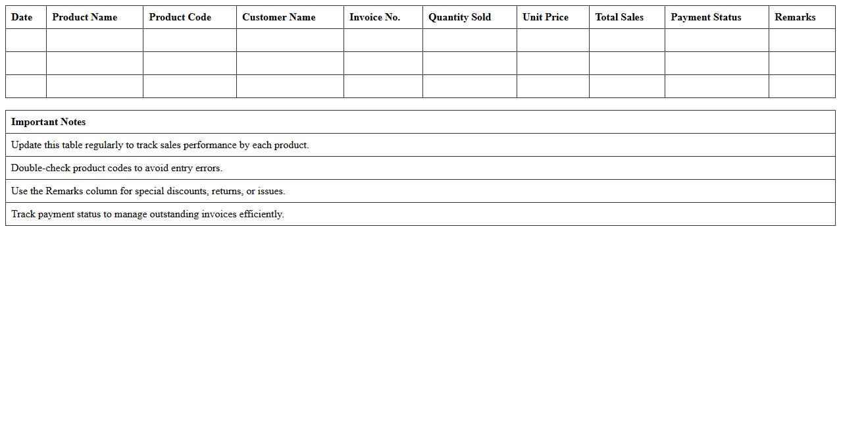The height and width of the screenshot is (428, 841).
Task: Select the double-check product codes note
Action: [116, 168]
